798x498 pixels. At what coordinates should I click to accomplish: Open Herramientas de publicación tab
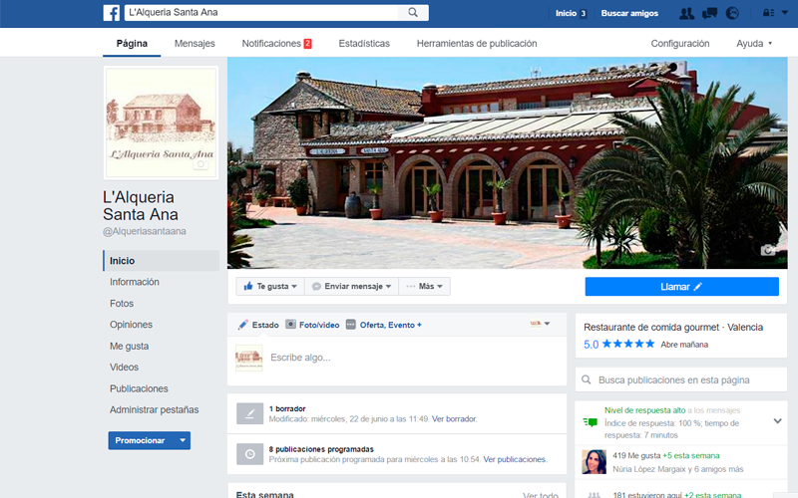[477, 43]
